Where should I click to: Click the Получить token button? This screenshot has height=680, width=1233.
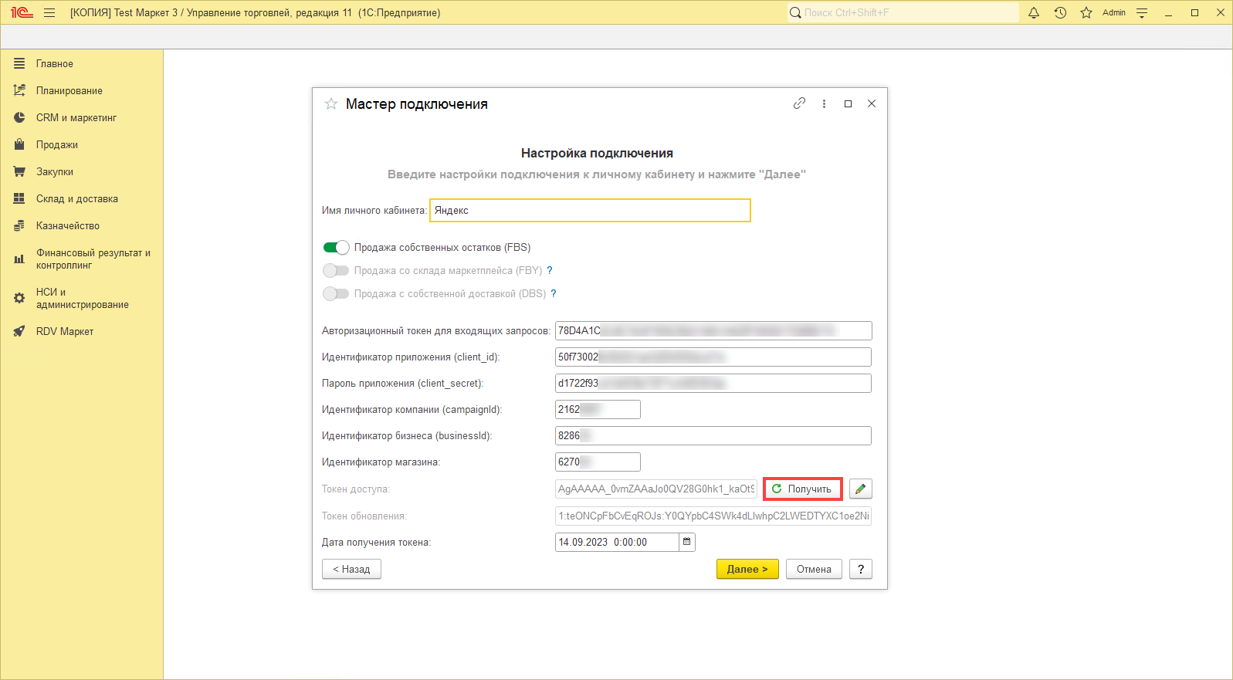(x=802, y=489)
